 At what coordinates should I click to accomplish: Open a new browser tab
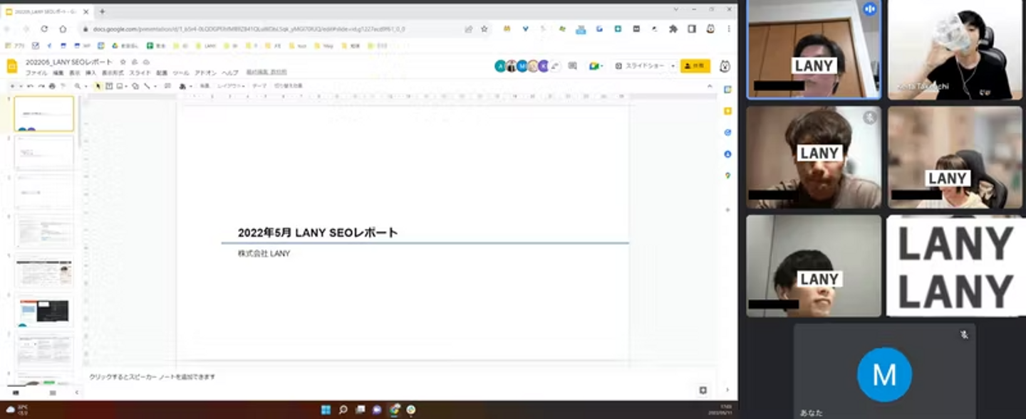pos(102,11)
